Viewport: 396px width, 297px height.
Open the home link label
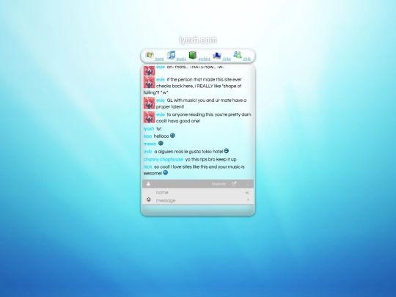point(159,59)
